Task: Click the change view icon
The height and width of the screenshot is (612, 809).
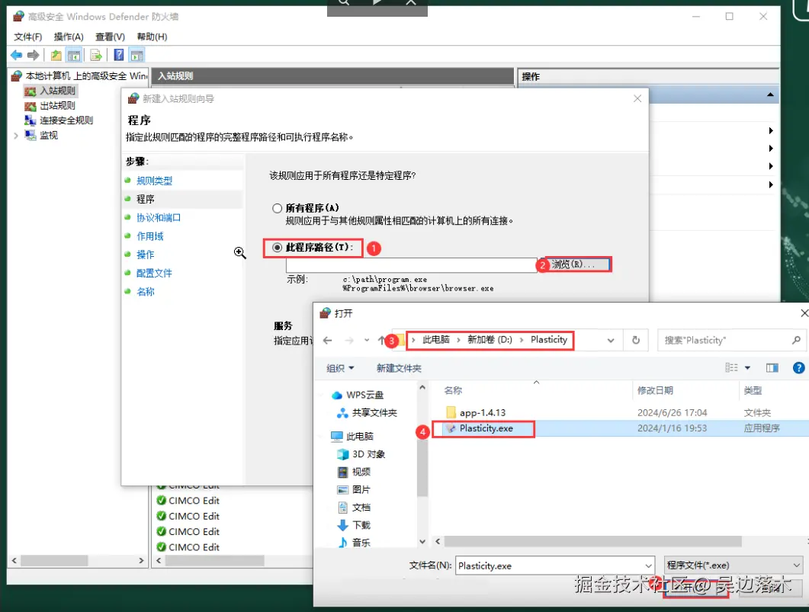Action: pos(732,367)
